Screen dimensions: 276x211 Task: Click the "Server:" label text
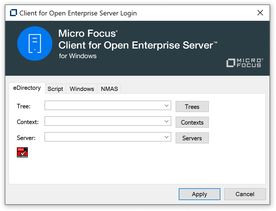(26, 138)
